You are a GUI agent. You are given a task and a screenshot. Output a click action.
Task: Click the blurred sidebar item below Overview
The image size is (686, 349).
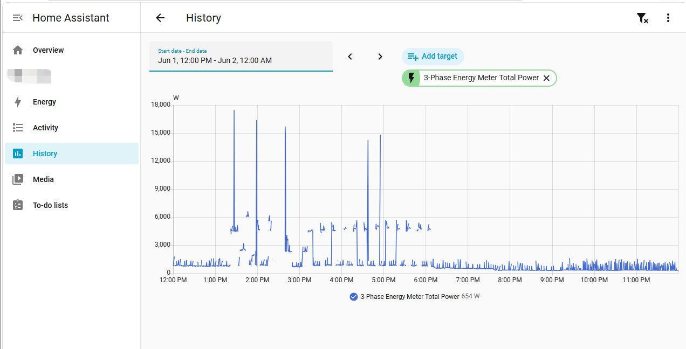pos(30,76)
